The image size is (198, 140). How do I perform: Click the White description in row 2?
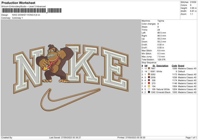click(x=159, y=71)
